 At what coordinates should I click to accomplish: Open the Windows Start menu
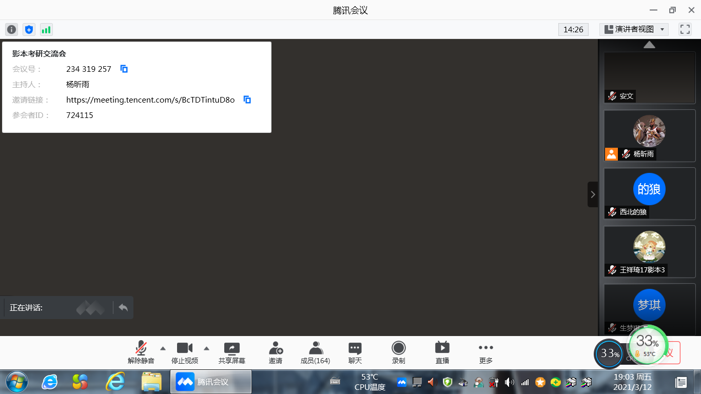coord(16,382)
